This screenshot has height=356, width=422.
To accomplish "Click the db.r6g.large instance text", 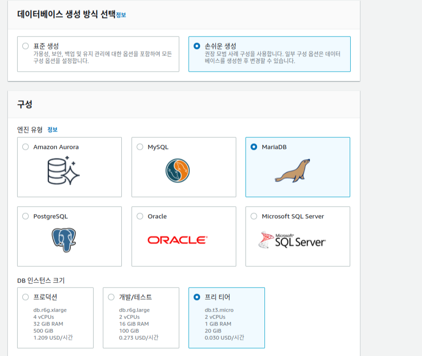I will [134, 310].
